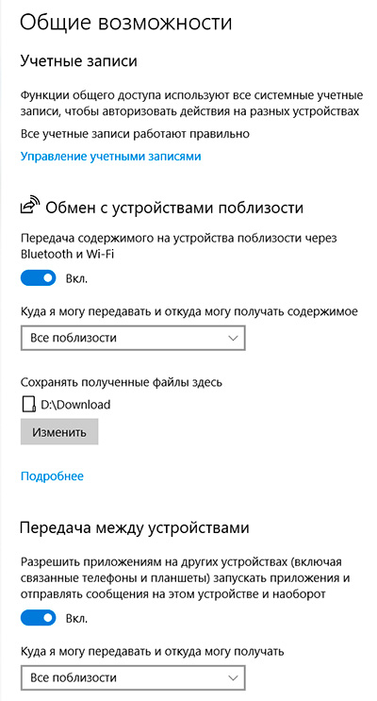Click the "Учетные записи" section heading
The image size is (377, 701).
(78, 61)
